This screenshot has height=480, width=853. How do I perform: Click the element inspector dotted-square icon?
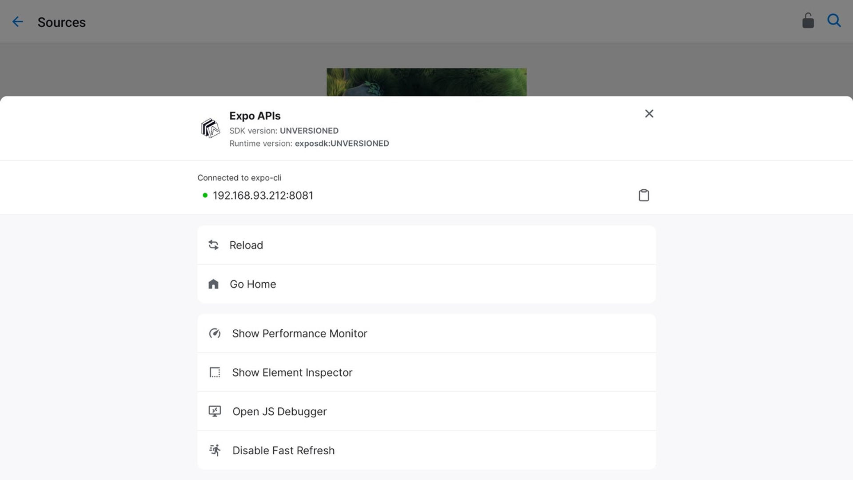tap(215, 372)
